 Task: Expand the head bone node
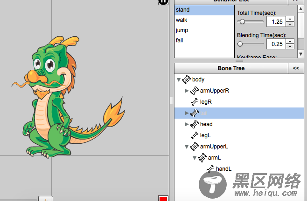coord(187,124)
